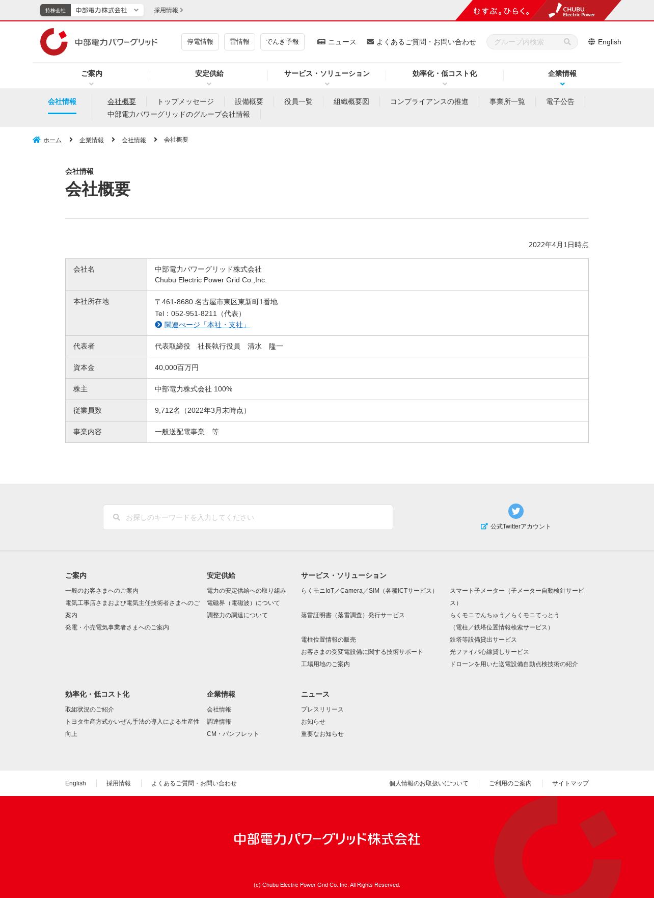Image resolution: width=654 pixels, height=898 pixels.
Task: Open よくあるご質問・お問い合わせ in header
Action: click(x=421, y=42)
